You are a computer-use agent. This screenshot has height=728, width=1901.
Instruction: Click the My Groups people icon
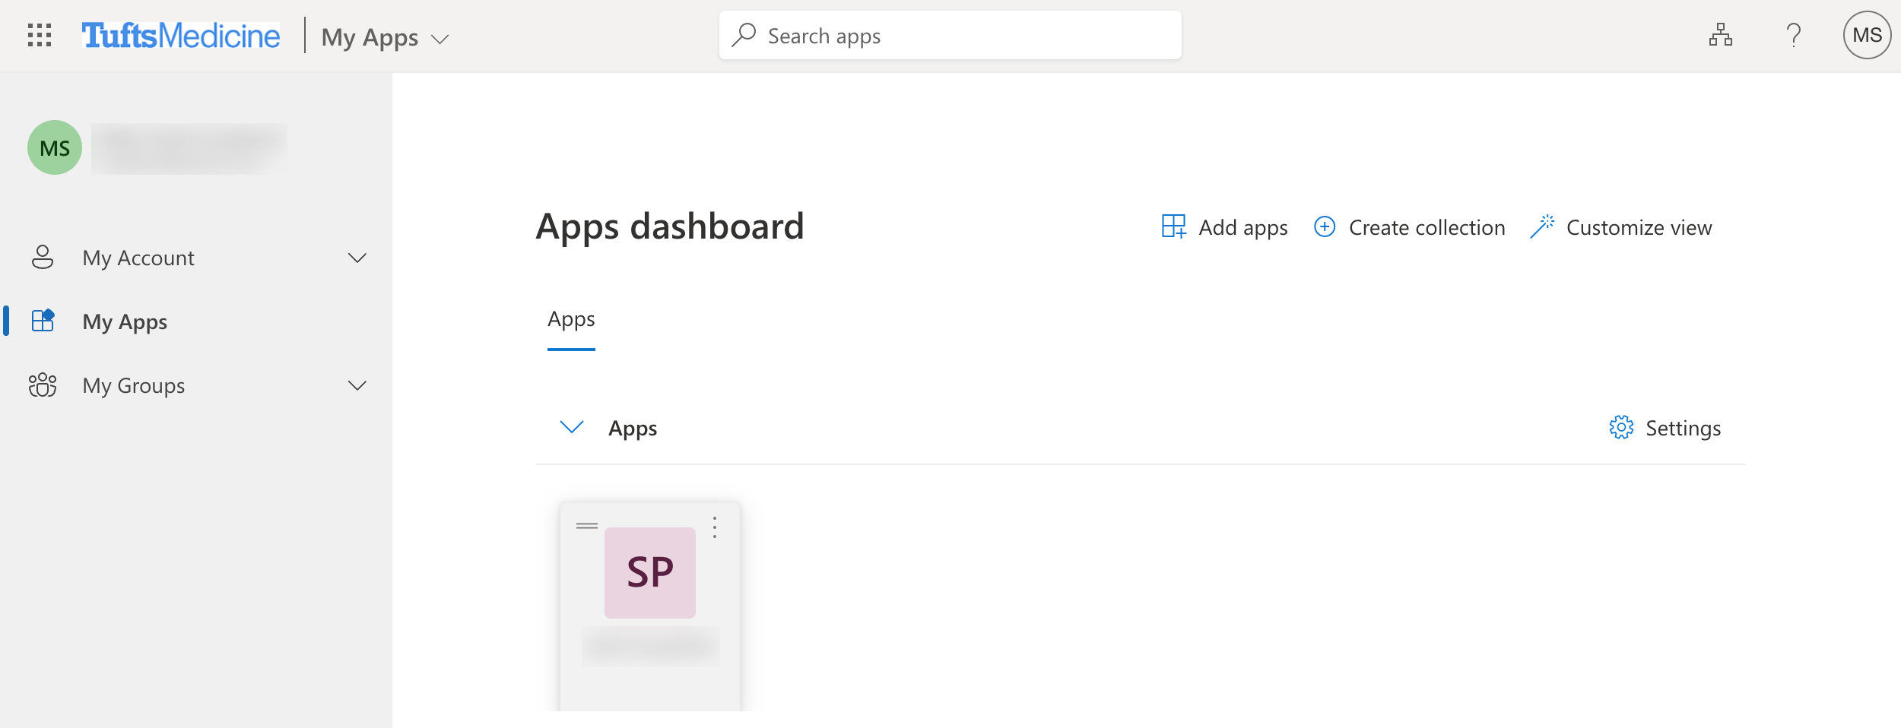point(43,385)
